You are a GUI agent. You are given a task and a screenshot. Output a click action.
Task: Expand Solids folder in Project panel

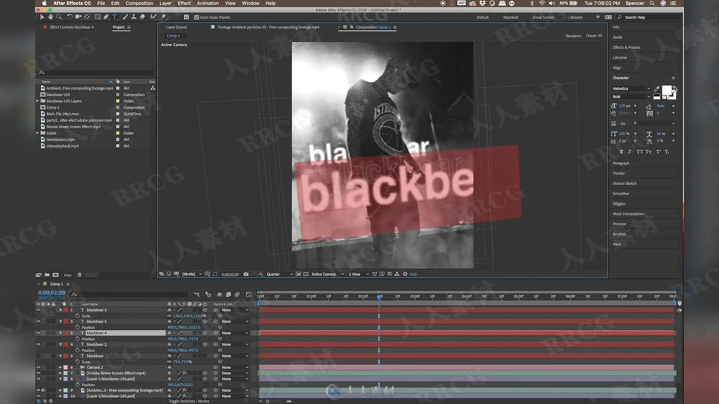[37, 133]
